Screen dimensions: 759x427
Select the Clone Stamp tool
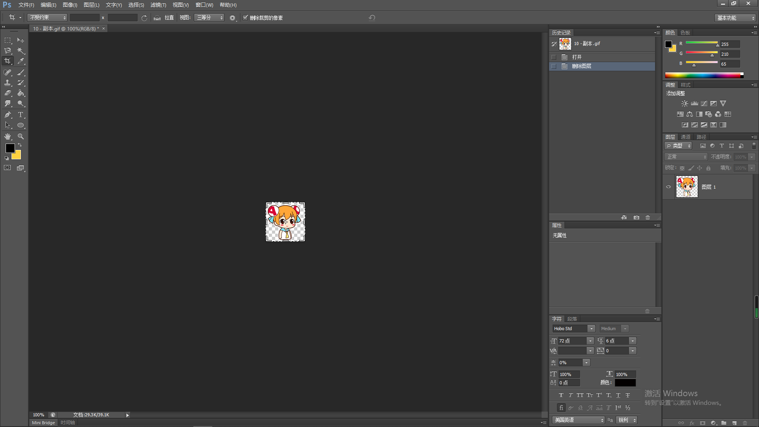(x=8, y=83)
